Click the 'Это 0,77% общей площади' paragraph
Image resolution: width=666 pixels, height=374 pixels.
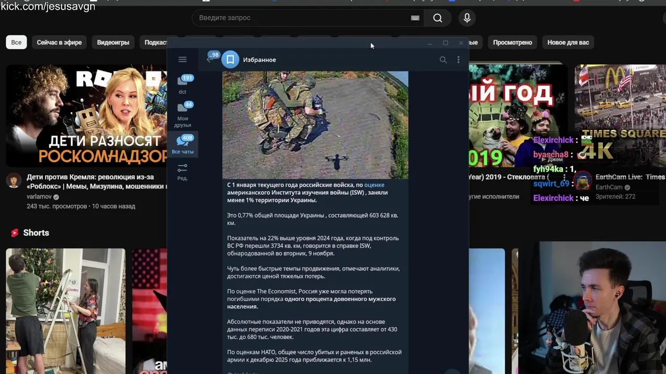pyautogui.click(x=312, y=219)
